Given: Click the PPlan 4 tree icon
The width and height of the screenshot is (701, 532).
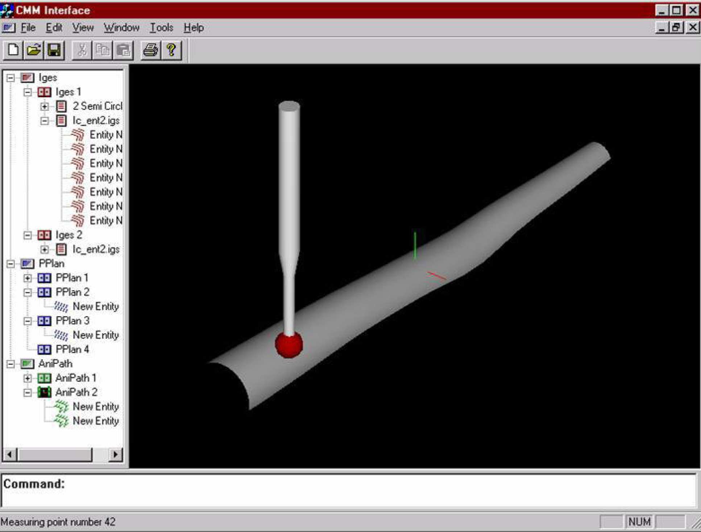Looking at the screenshot, I should point(44,349).
